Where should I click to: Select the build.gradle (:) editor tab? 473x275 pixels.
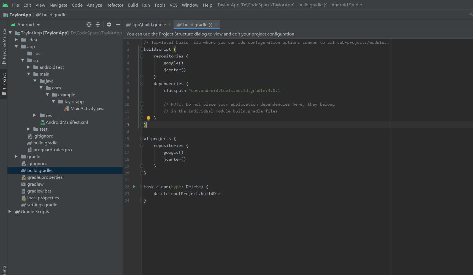click(x=197, y=24)
